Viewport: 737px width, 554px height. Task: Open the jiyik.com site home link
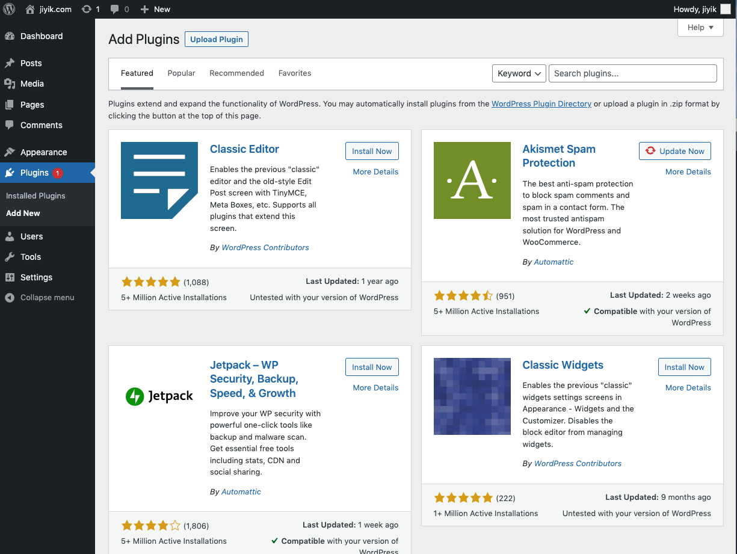[48, 9]
